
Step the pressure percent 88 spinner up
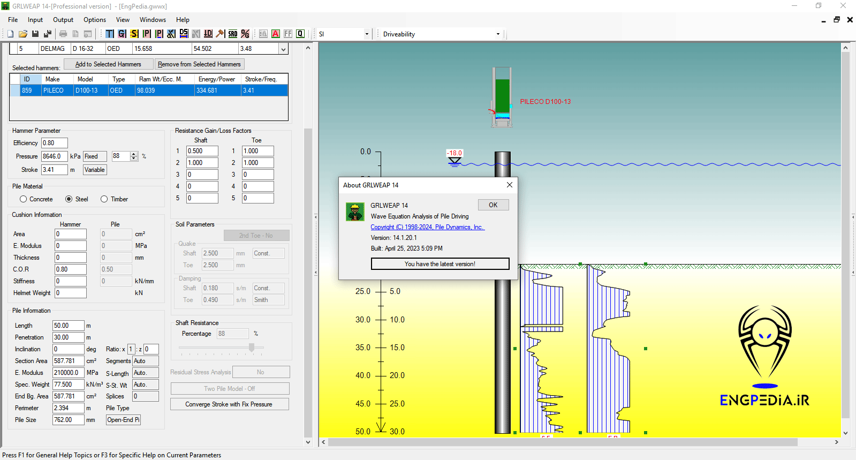134,154
